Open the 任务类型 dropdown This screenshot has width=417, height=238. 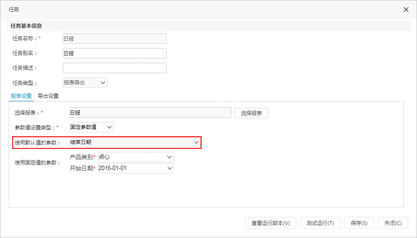85,83
